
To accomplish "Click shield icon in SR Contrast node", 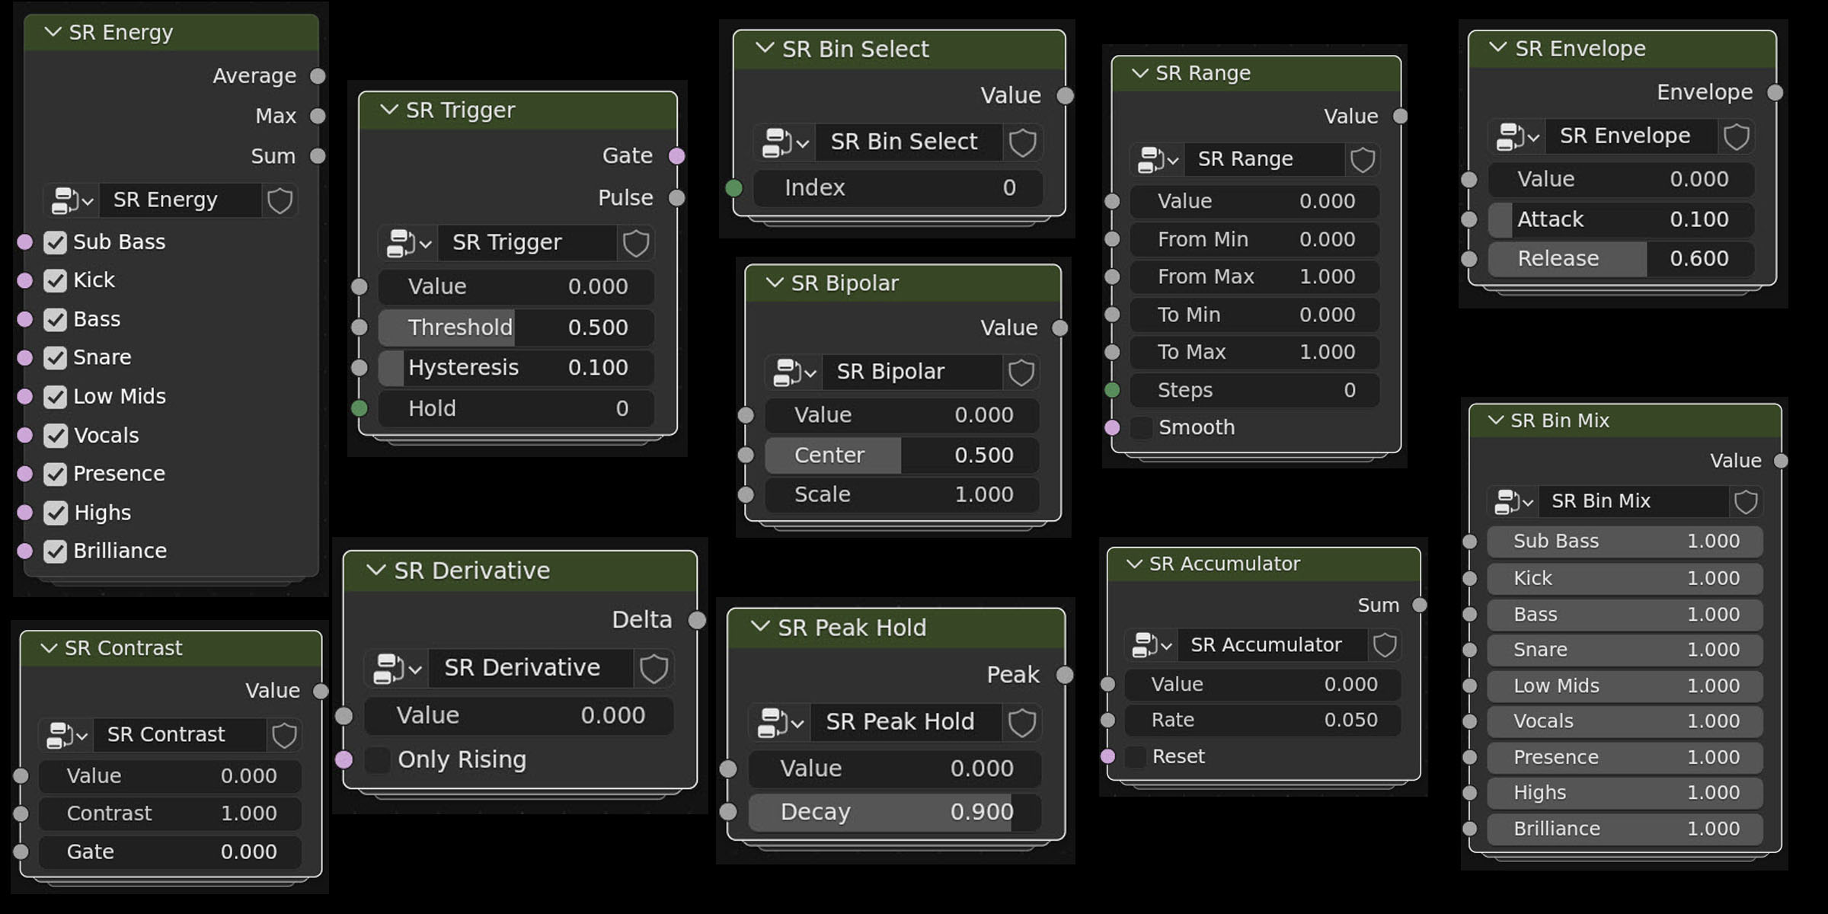I will (284, 736).
